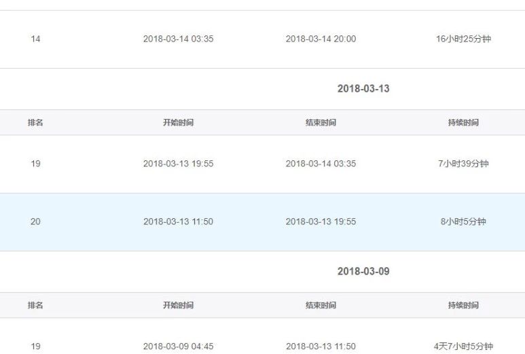Select the rank 14 cell

pyautogui.click(x=35, y=39)
